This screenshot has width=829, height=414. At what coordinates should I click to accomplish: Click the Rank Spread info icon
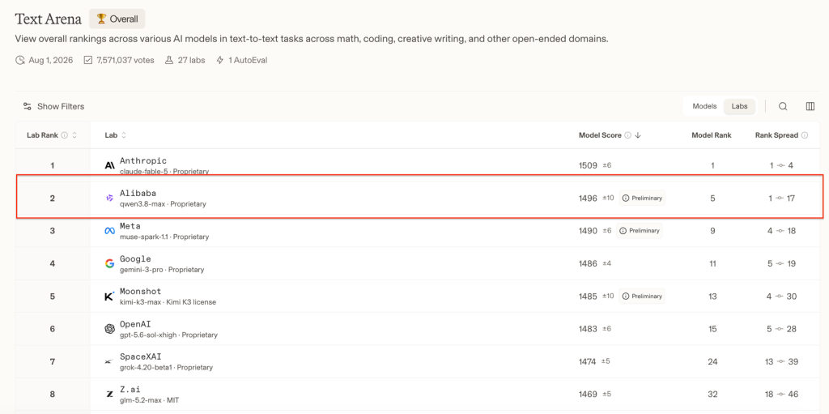coord(805,135)
